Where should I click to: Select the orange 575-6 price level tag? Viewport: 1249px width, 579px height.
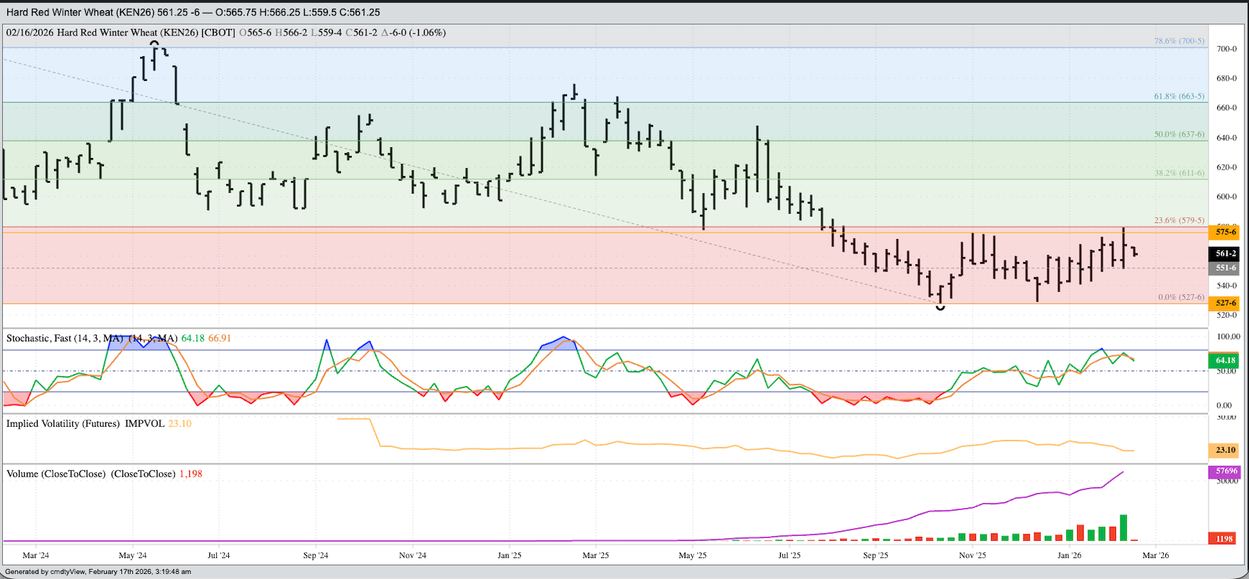pyautogui.click(x=1224, y=232)
